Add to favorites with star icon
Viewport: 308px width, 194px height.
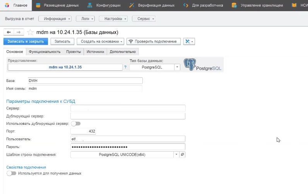click(30, 32)
